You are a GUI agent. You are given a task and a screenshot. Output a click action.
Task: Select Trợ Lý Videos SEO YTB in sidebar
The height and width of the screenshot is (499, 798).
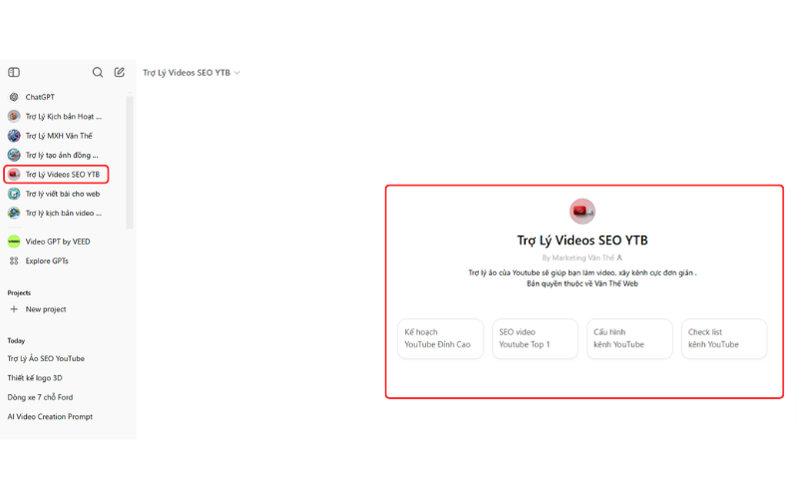click(56, 174)
